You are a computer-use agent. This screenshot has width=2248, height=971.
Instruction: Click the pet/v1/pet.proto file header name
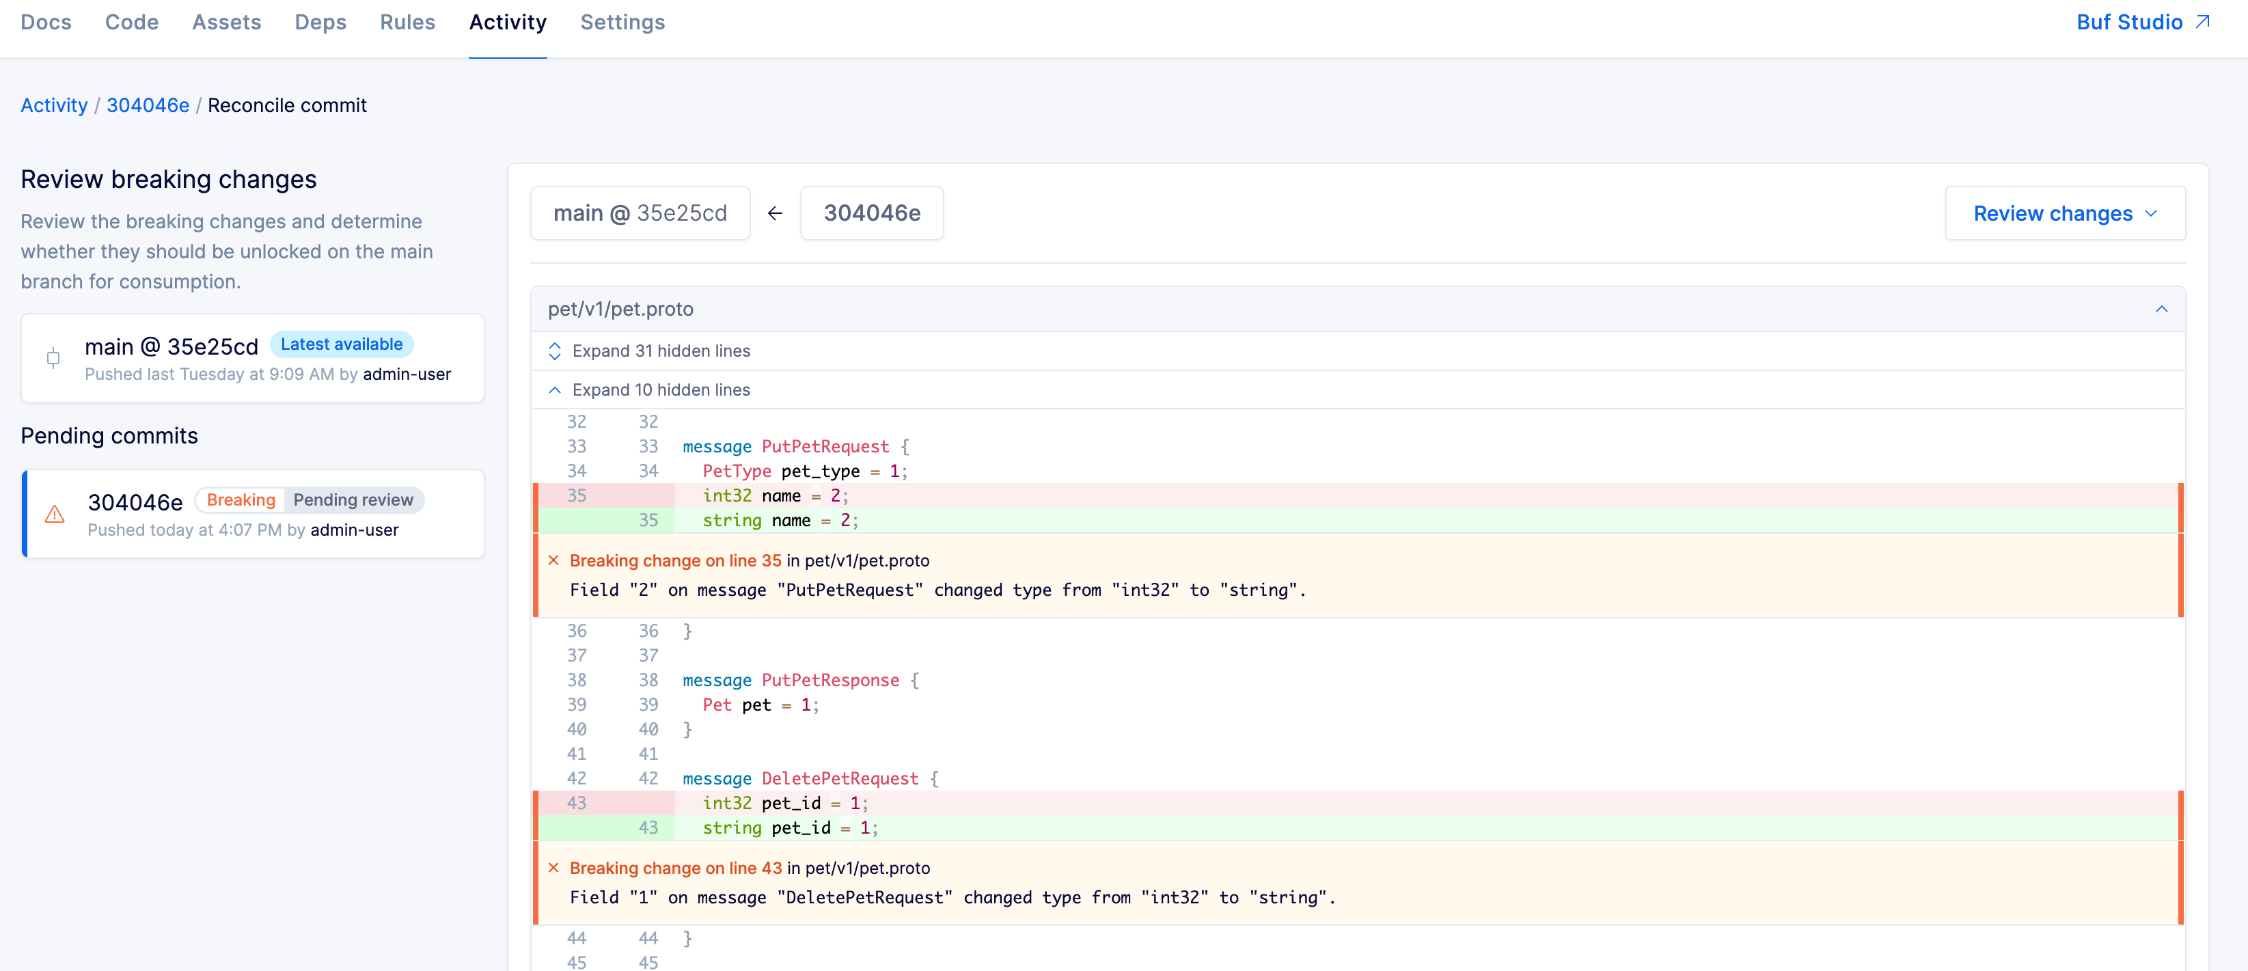pos(620,309)
